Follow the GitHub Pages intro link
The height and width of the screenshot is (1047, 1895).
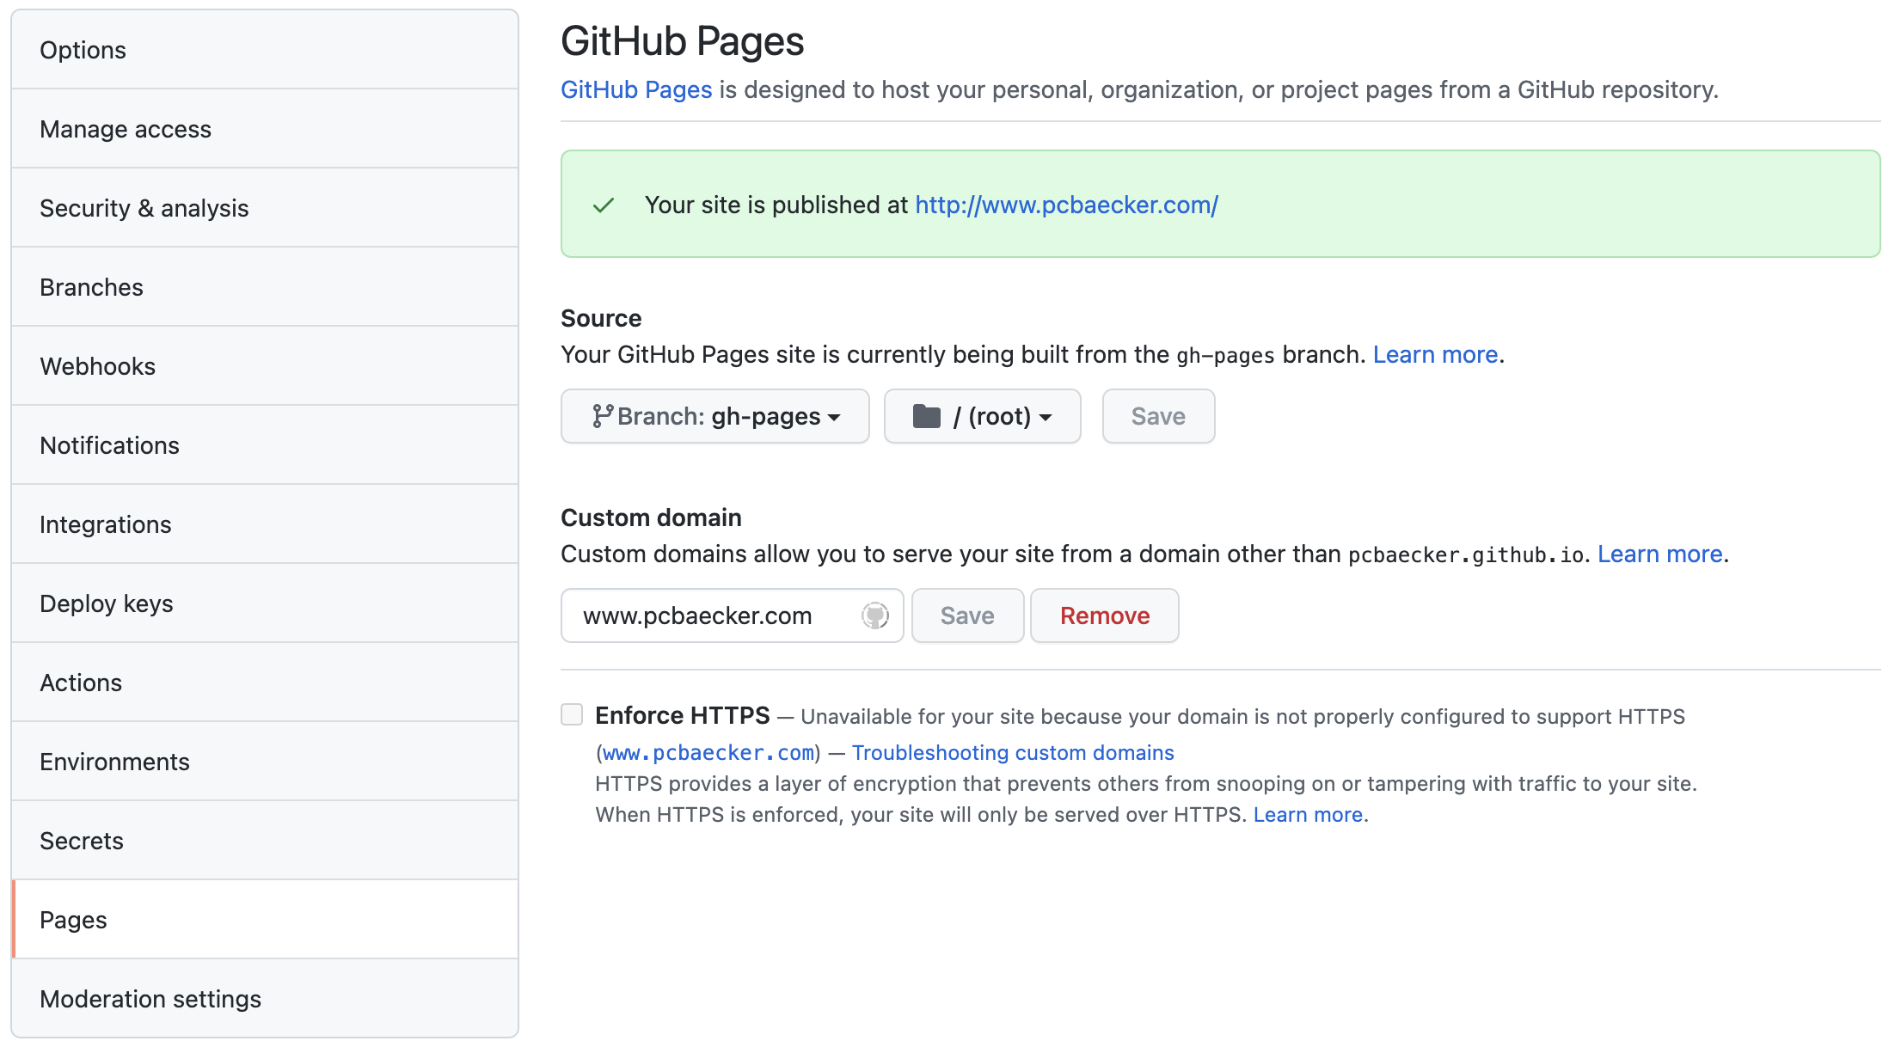tap(636, 89)
